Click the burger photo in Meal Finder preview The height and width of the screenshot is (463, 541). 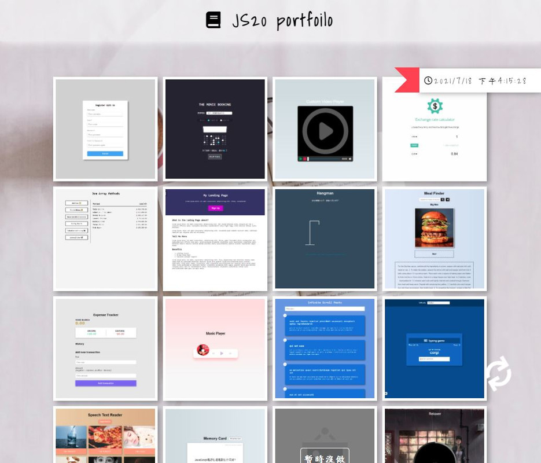(434, 227)
